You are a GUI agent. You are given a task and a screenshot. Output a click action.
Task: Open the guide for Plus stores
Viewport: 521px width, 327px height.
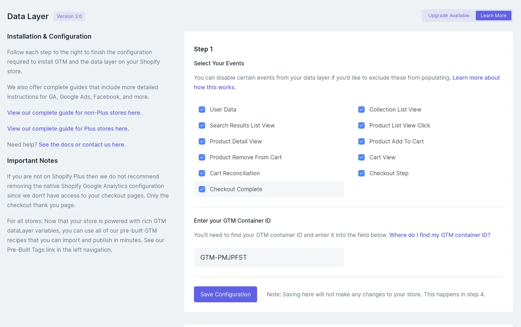coord(68,128)
